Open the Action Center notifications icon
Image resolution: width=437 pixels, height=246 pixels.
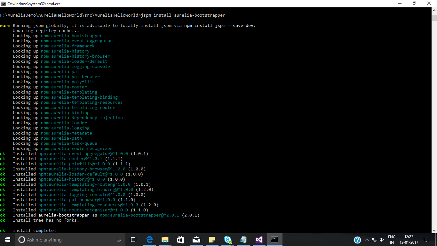(x=426, y=240)
